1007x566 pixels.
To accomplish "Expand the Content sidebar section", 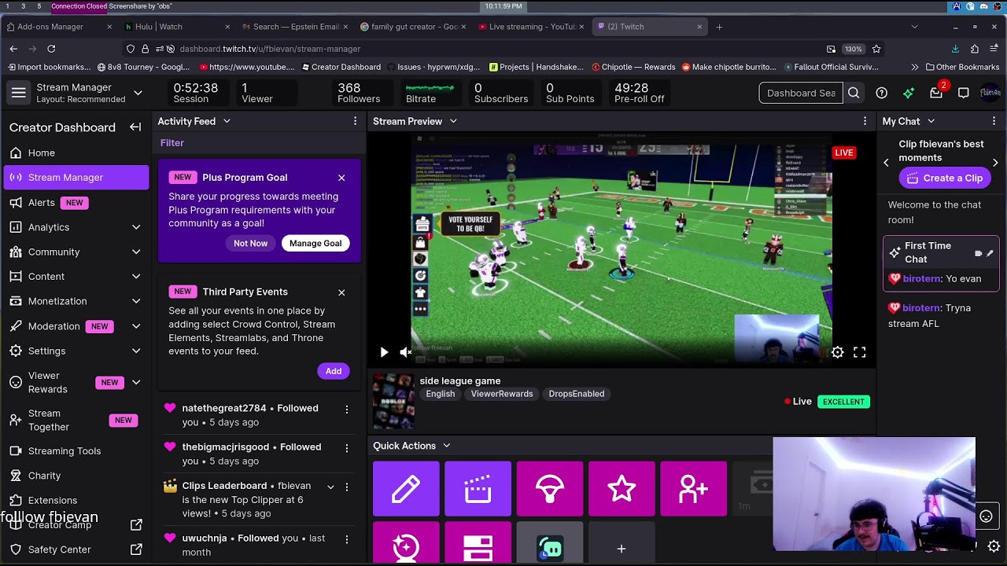I will pos(136,277).
